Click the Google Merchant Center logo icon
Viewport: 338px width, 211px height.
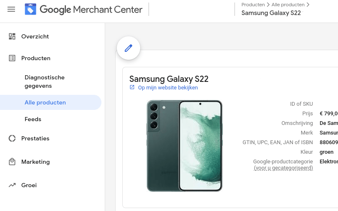(30, 9)
